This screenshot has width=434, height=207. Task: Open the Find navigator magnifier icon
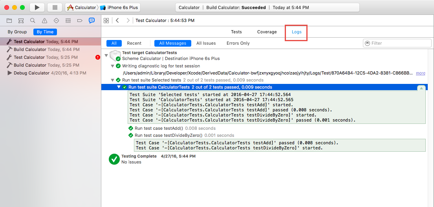[x=33, y=20]
